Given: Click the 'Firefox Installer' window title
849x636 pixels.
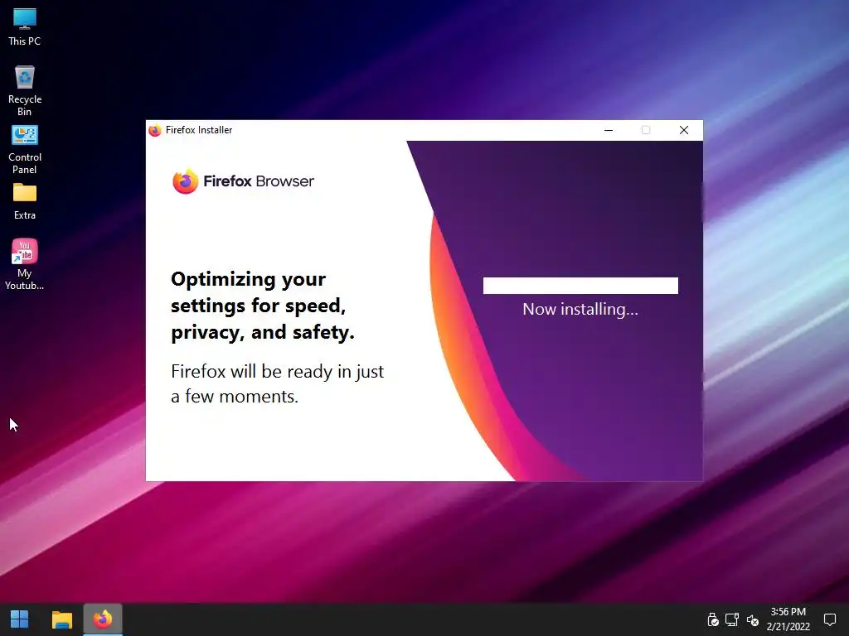Looking at the screenshot, I should [x=199, y=130].
